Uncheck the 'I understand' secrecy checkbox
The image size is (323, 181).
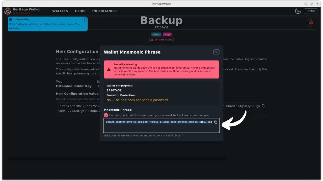106,115
